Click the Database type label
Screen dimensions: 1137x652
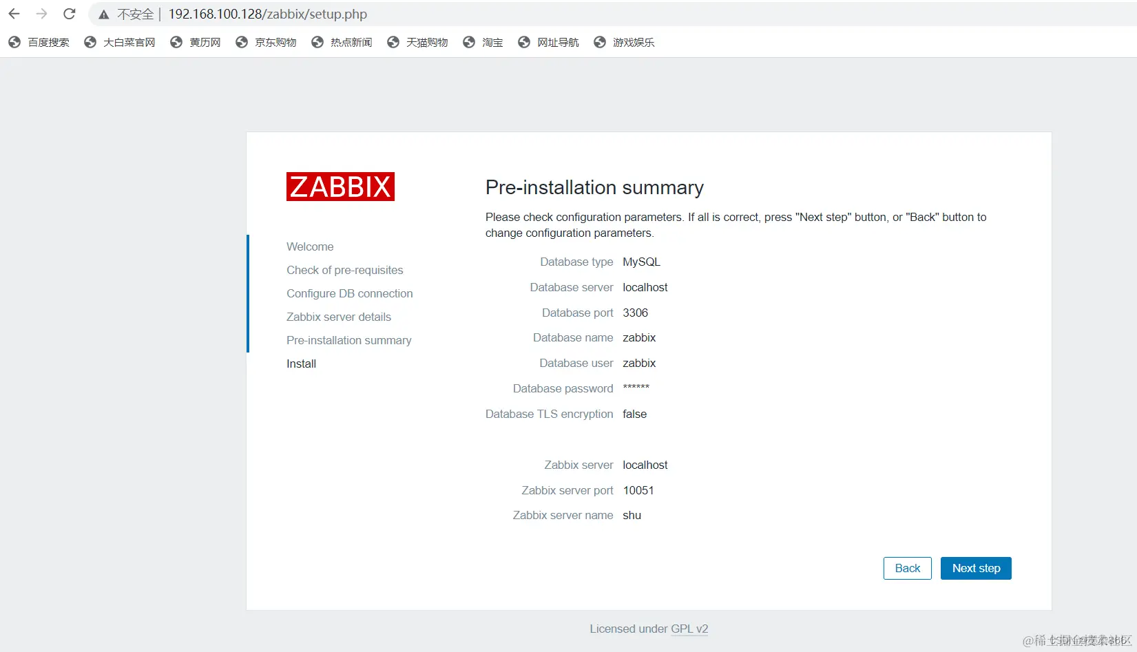tap(576, 262)
